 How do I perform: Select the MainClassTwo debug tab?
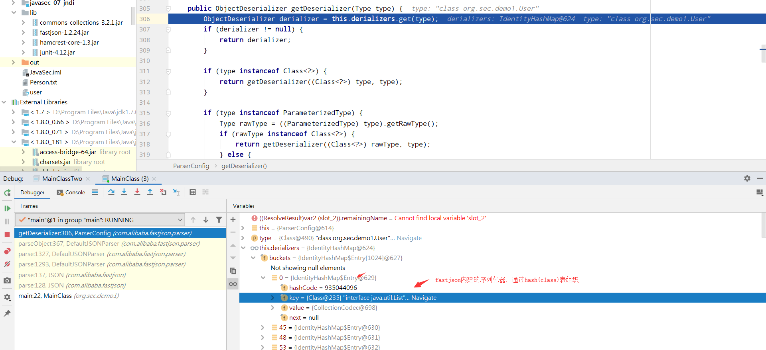(62, 178)
